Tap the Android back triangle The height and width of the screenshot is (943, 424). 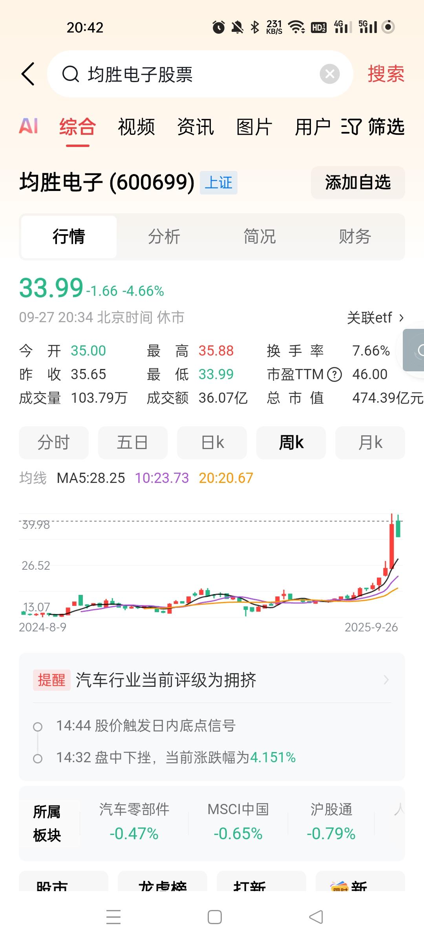point(316,917)
